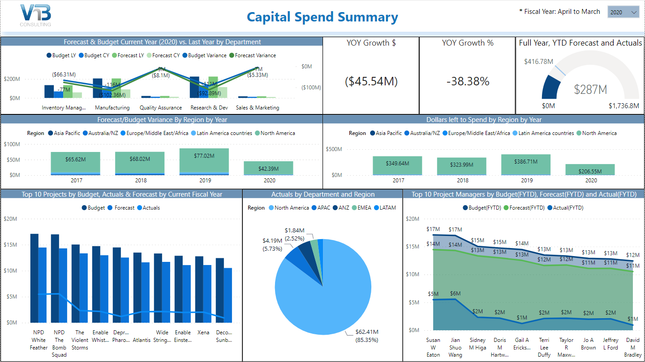Click the VNB Consulting logo
Viewport: 645px width, 362px height.
[x=35, y=15]
